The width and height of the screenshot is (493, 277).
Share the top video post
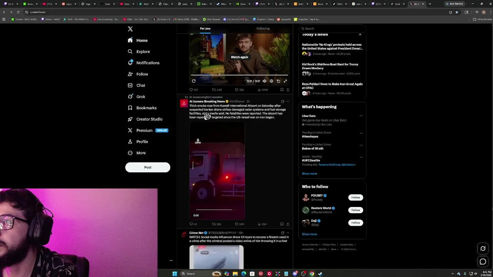[288, 90]
